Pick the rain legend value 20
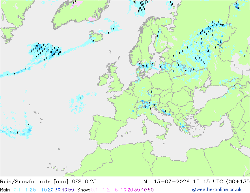 point(51,190)
